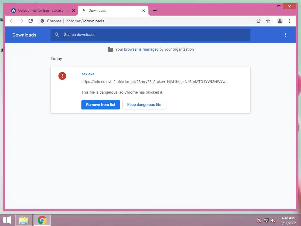Go back to previous page arrow
The width and height of the screenshot is (301, 226).
(12, 21)
